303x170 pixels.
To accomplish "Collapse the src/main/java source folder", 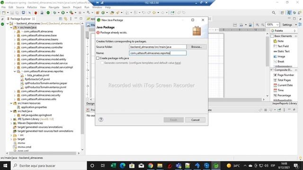I will [11, 27].
